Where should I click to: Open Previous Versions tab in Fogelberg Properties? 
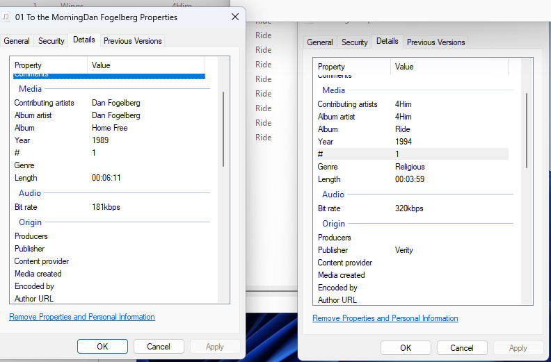click(x=132, y=41)
